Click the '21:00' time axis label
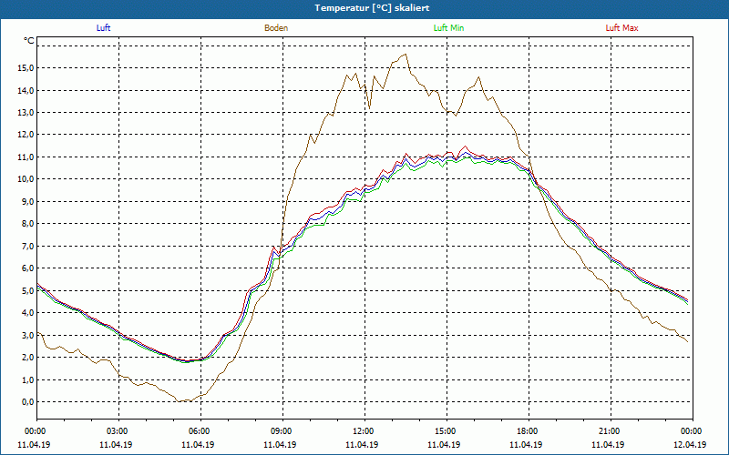The height and width of the screenshot is (455, 729). click(x=611, y=431)
